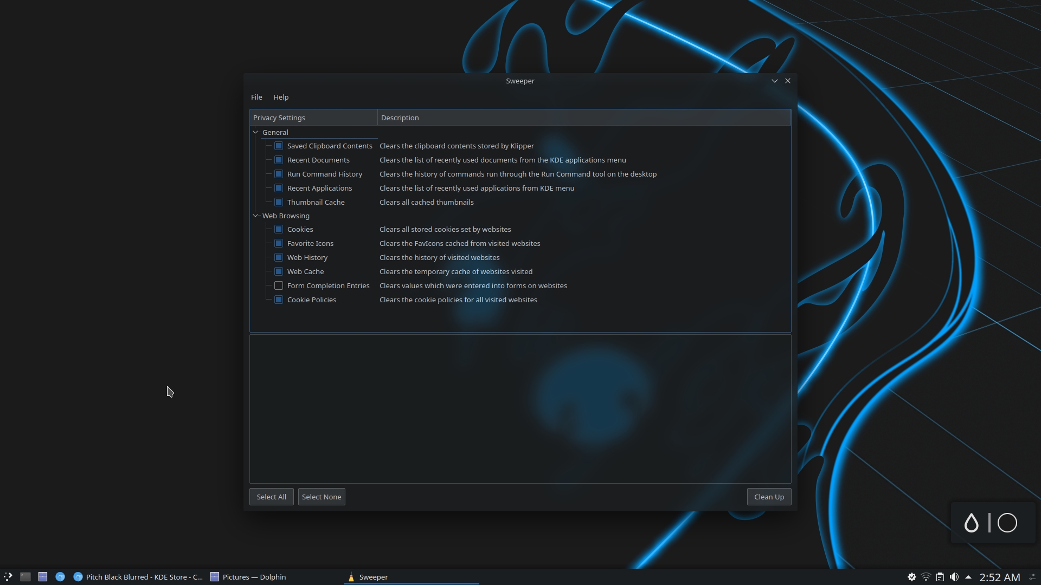Select the Web History row label
1041x585 pixels.
point(307,257)
